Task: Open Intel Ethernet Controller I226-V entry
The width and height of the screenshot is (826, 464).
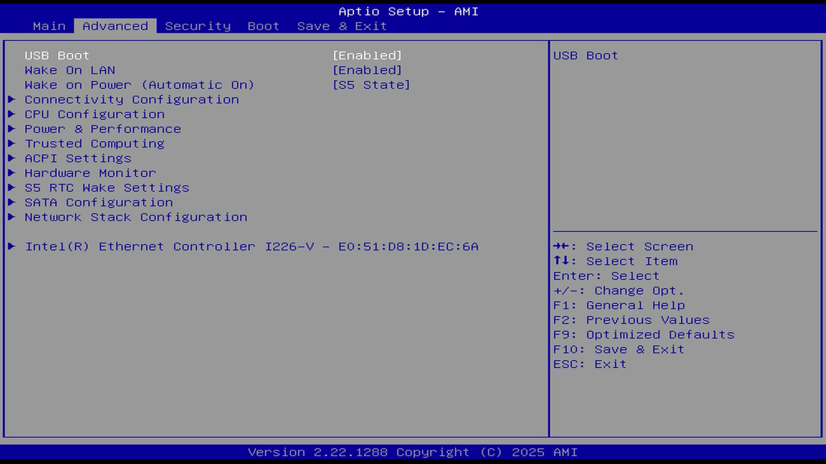Action: (252, 247)
